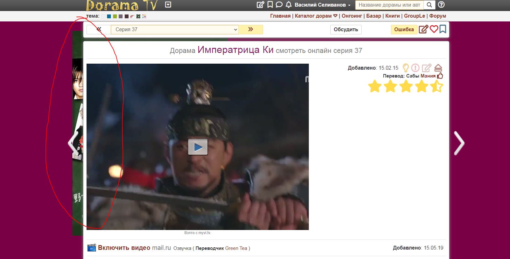Screen dimensions: 510x259
Task: Open notifications bell icon
Action: click(x=288, y=5)
